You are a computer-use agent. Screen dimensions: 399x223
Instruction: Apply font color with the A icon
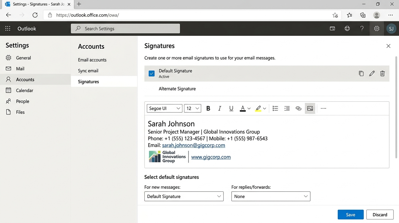[x=243, y=108]
